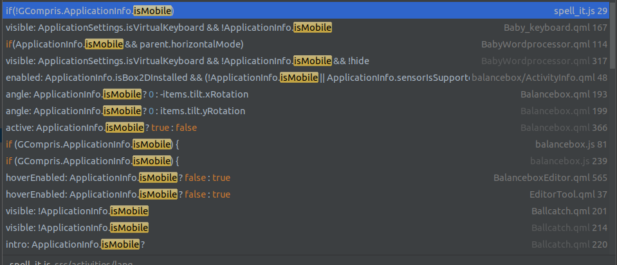Click the 'Ballcatch.qml 220' file label
The height and width of the screenshot is (265, 617).
click(x=569, y=244)
